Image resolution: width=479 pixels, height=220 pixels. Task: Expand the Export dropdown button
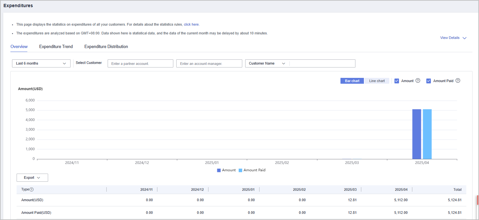click(32, 178)
